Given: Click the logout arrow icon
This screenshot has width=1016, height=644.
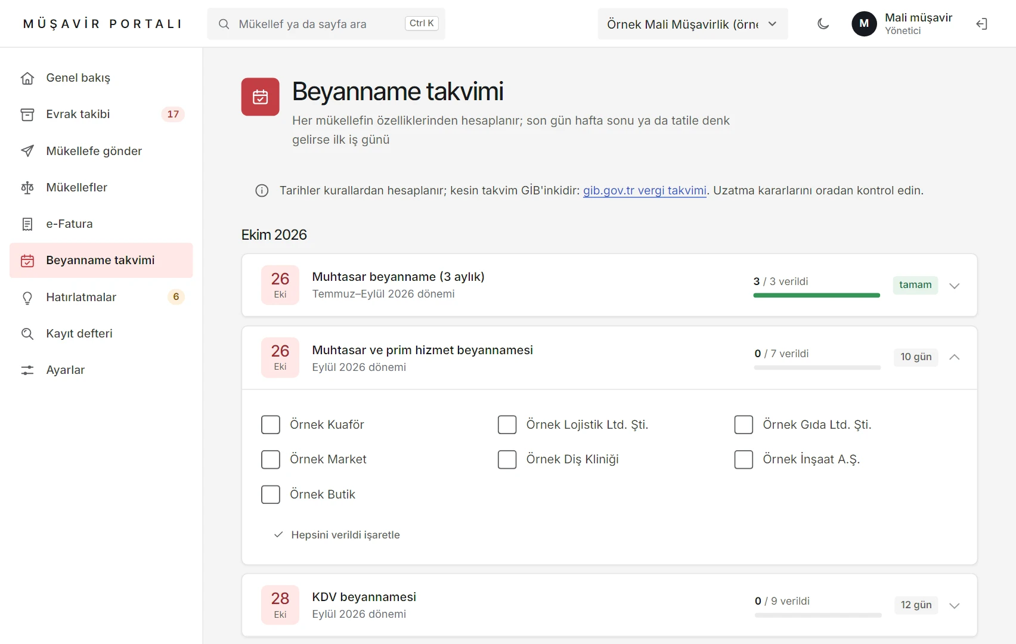Looking at the screenshot, I should 982,24.
